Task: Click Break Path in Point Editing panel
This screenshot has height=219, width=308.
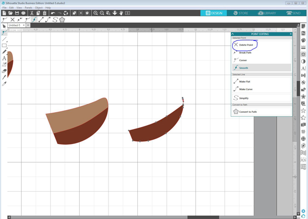Action: 262,52
